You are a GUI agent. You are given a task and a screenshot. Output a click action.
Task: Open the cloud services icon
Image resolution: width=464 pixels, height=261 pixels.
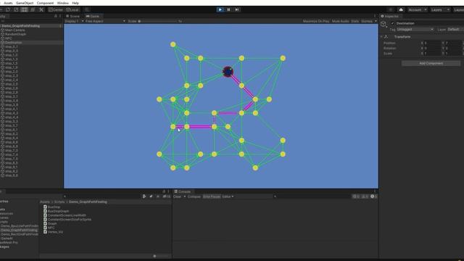[401, 9]
